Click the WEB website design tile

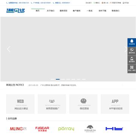coord(20,104)
